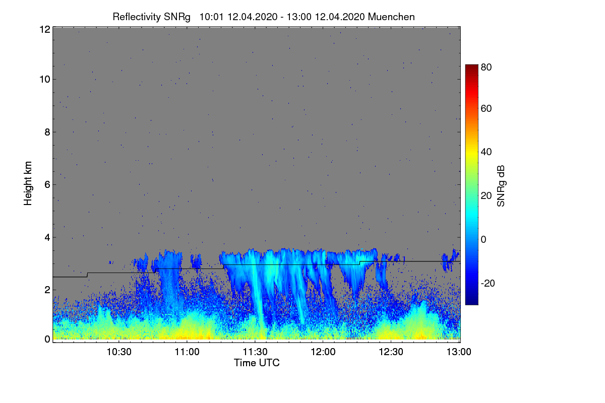The image size is (605, 403).
Task: Click the 11:00 time tick label
Action: coord(187,352)
